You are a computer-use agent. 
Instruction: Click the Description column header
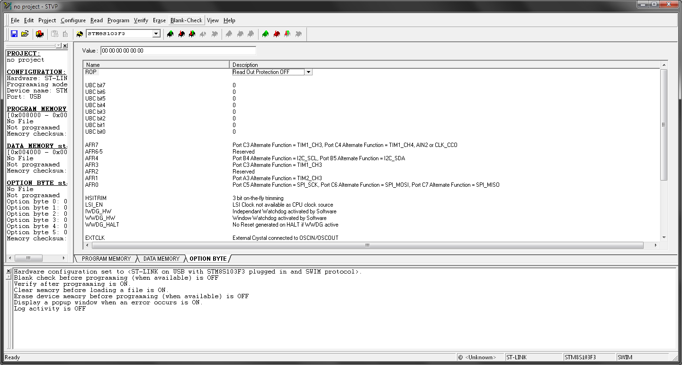point(444,64)
